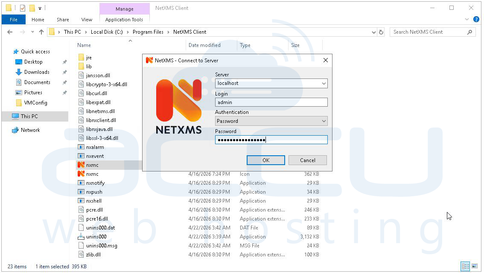The width and height of the screenshot is (484, 273).
Task: Open the Authentication method dropdown
Action: (x=324, y=121)
